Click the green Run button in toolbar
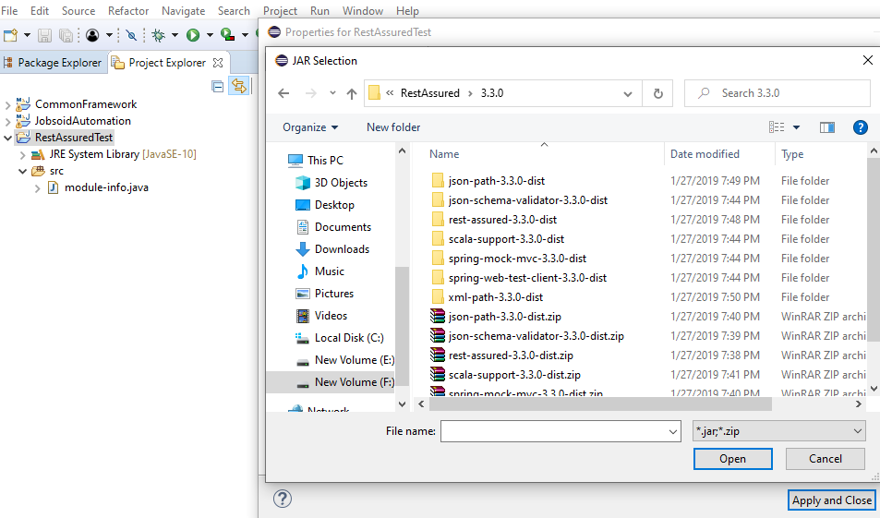 coord(193,35)
